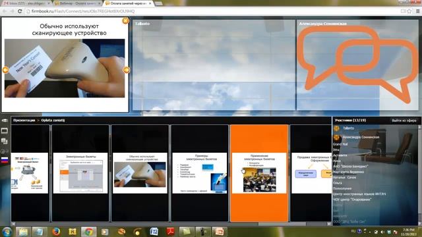Screen dimensions: 422x237
Task: Click the Oplata zanatij breadcrumb
Action: [53, 120]
